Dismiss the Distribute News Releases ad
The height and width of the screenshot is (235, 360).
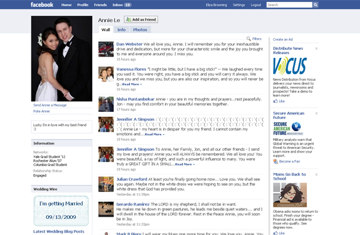(316, 49)
